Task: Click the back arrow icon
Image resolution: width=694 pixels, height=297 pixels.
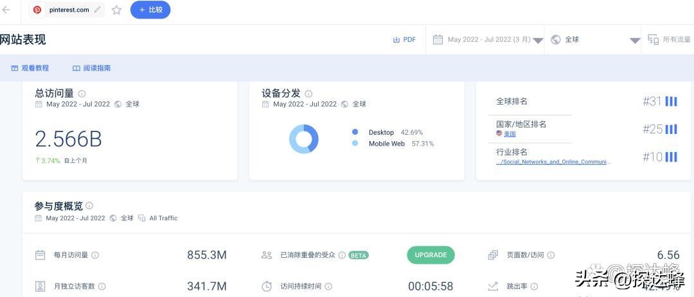Action: coord(6,10)
